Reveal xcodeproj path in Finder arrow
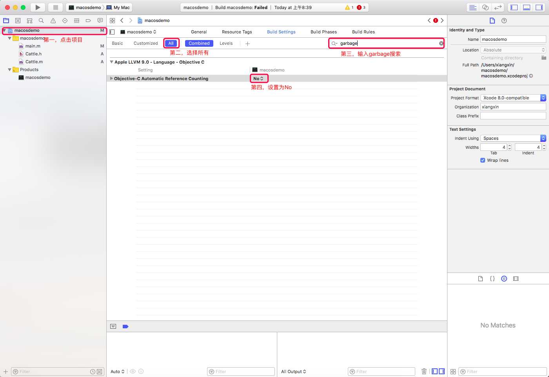Screen dimensions: 549x377 [x=531, y=76]
